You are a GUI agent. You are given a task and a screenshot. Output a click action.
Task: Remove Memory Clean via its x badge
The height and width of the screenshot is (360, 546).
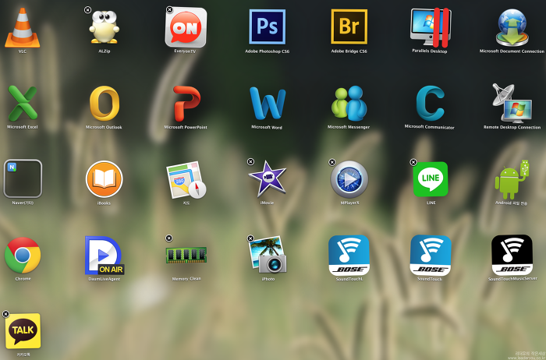click(x=169, y=238)
